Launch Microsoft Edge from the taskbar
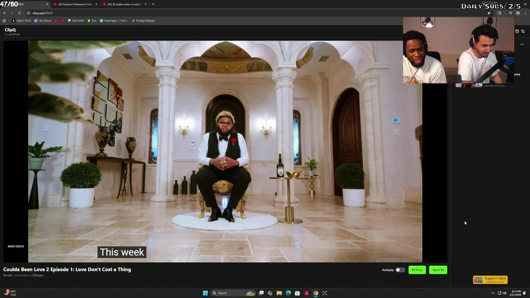 click(x=288, y=293)
